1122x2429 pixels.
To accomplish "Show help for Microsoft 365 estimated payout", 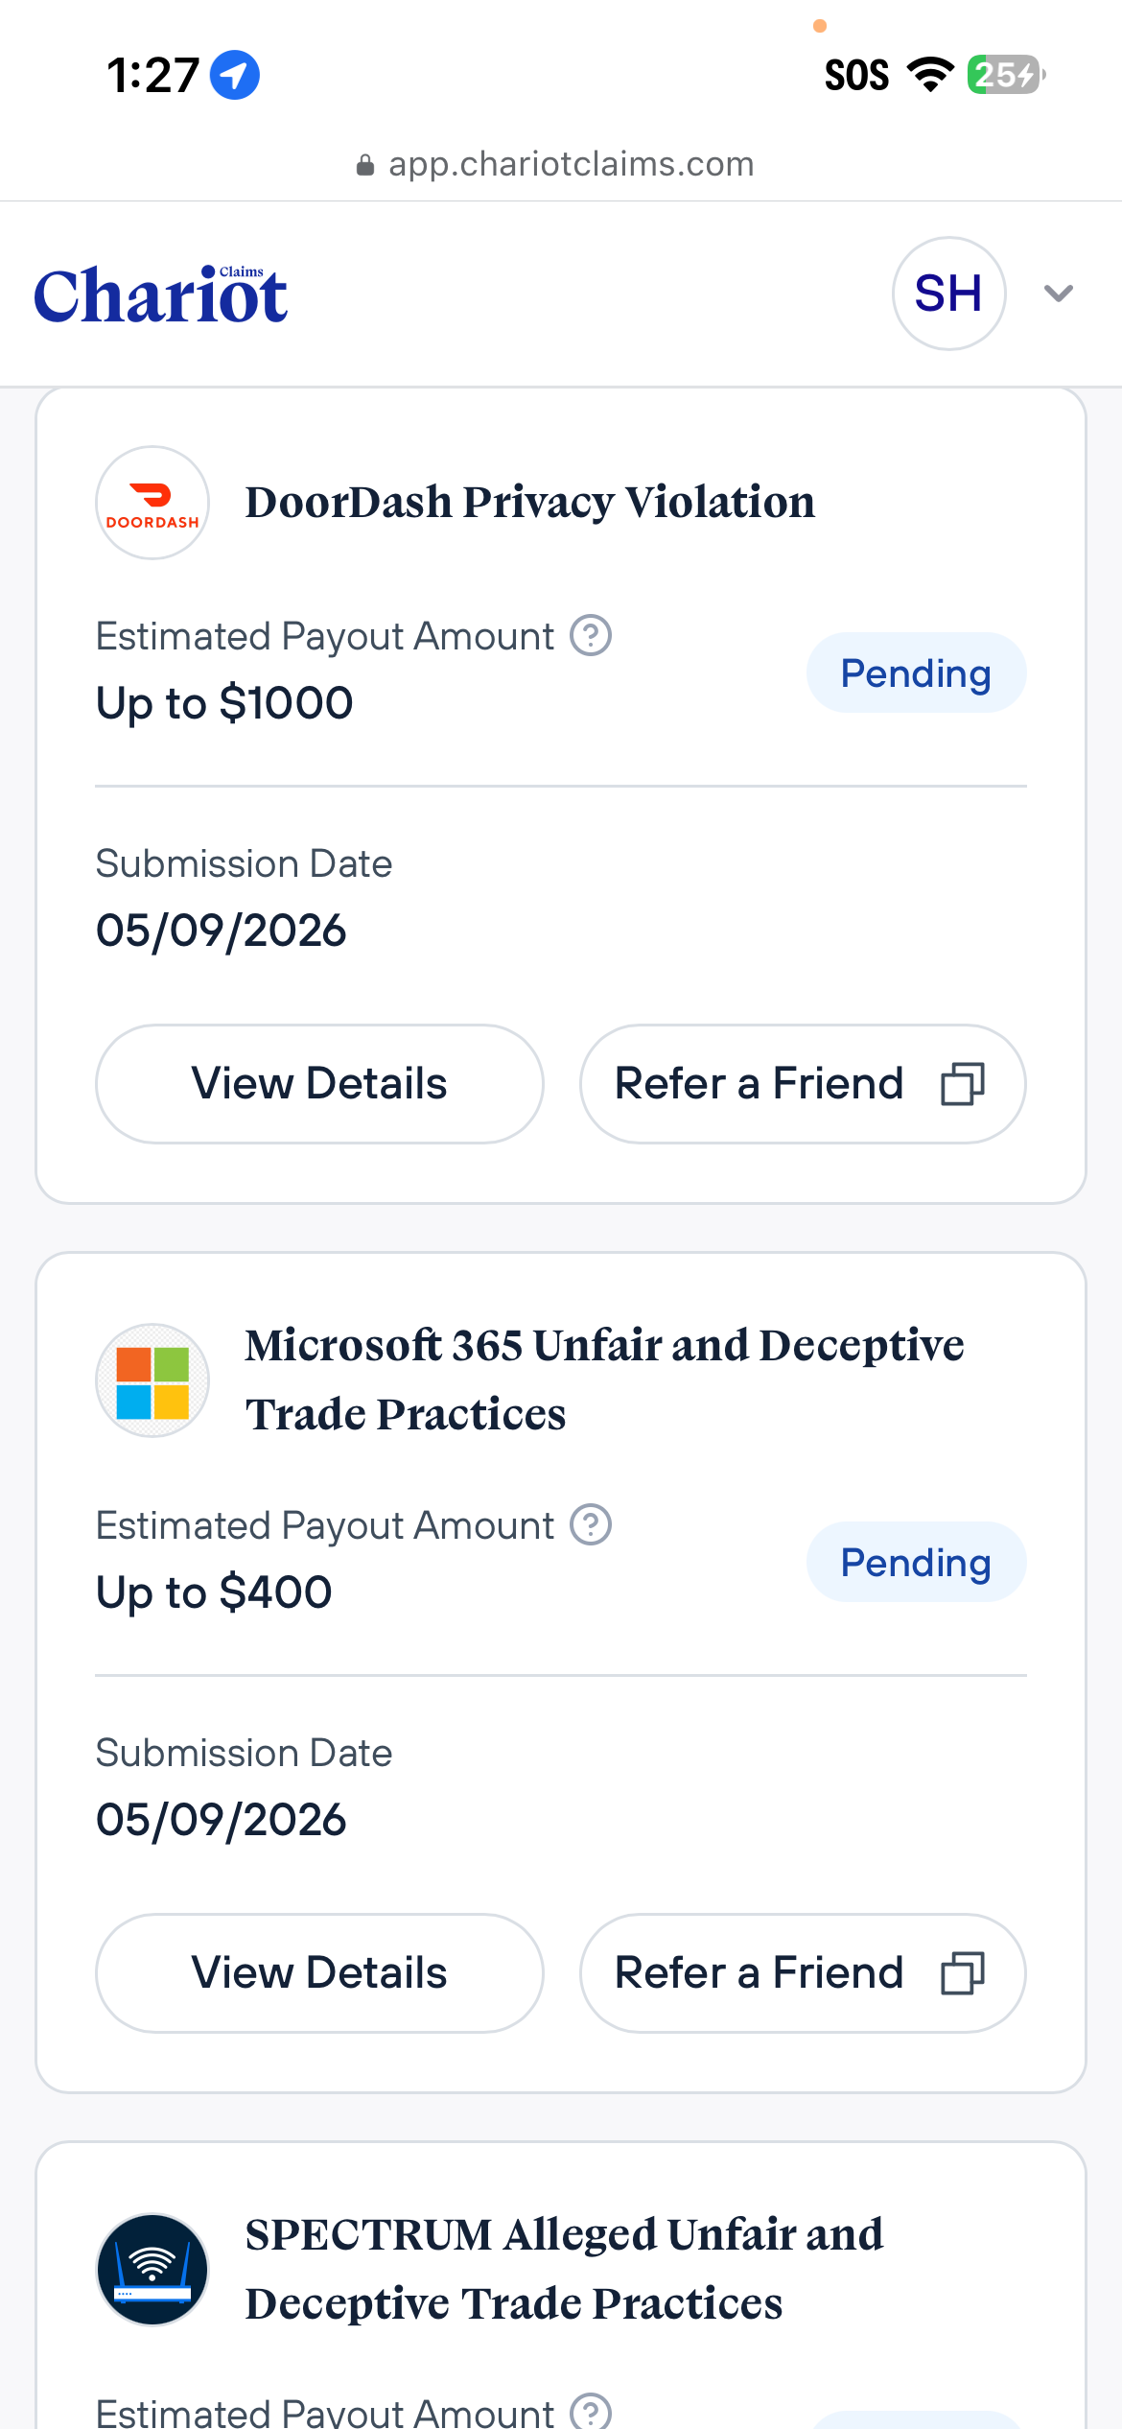I will (x=591, y=1524).
